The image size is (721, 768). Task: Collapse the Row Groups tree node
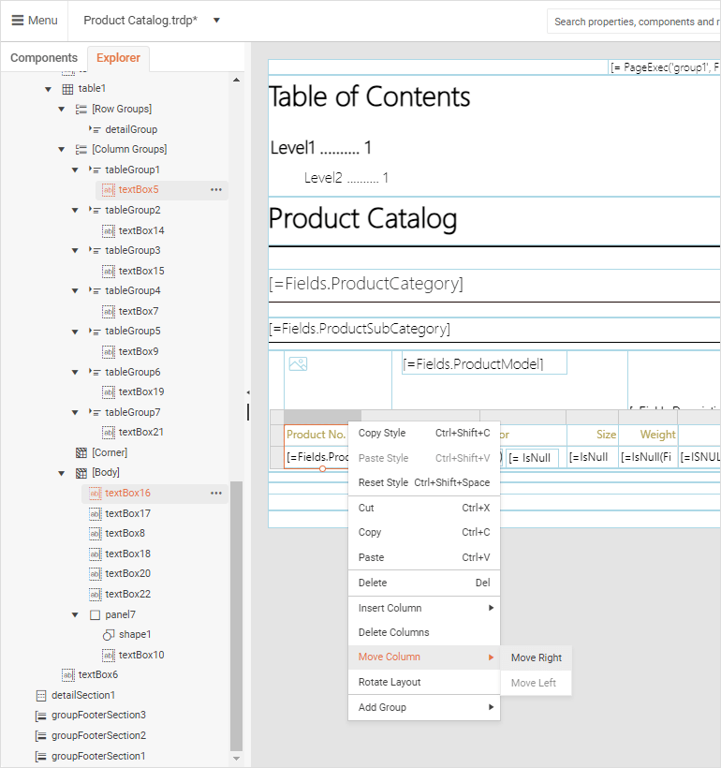pos(61,110)
